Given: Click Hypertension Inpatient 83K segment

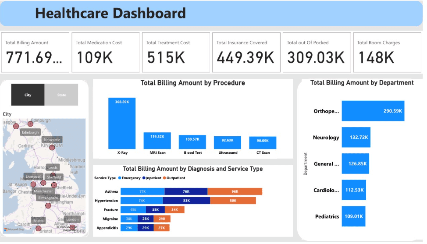Looking at the screenshot, I should coord(187,201).
